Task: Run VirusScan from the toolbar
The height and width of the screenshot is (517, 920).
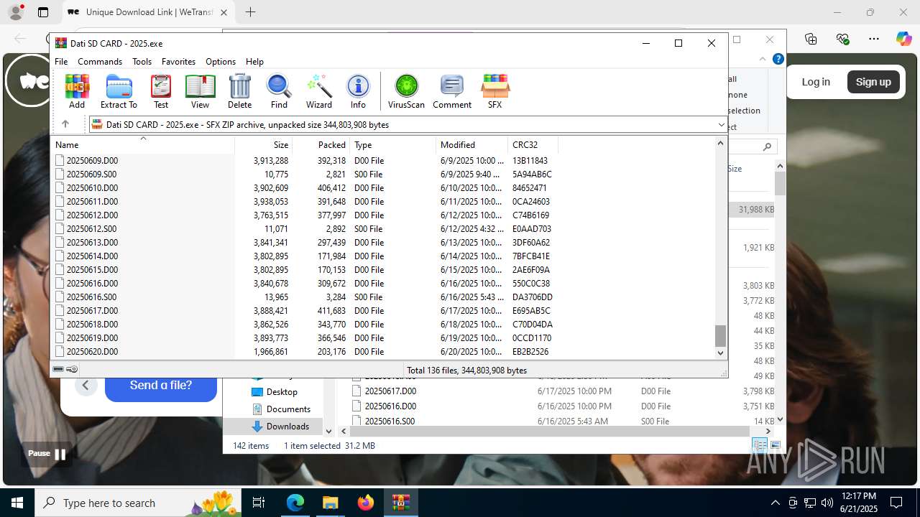Action: 406,91
